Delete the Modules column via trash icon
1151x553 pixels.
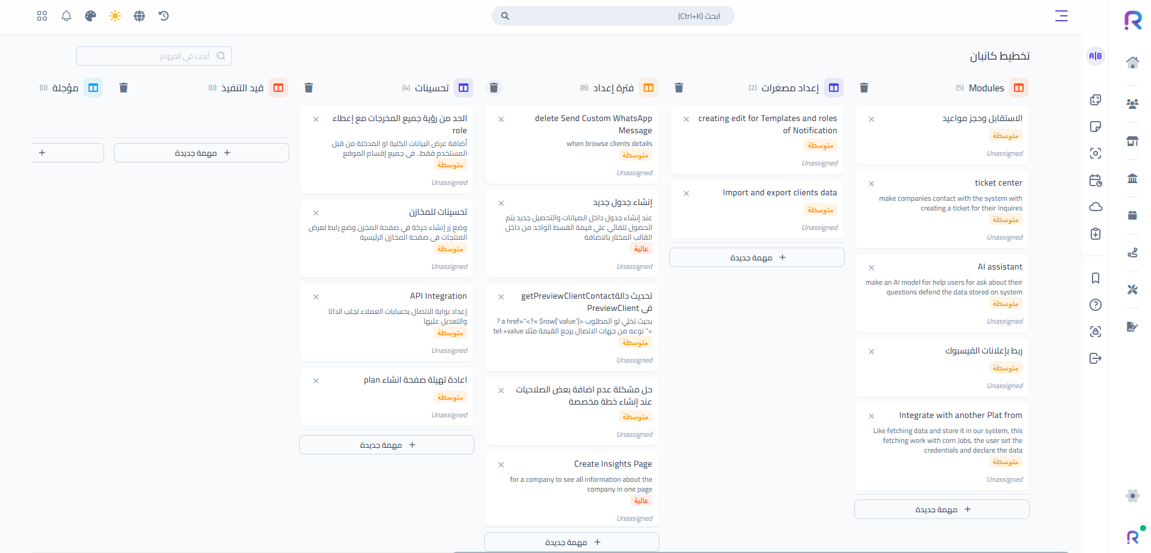click(x=864, y=88)
